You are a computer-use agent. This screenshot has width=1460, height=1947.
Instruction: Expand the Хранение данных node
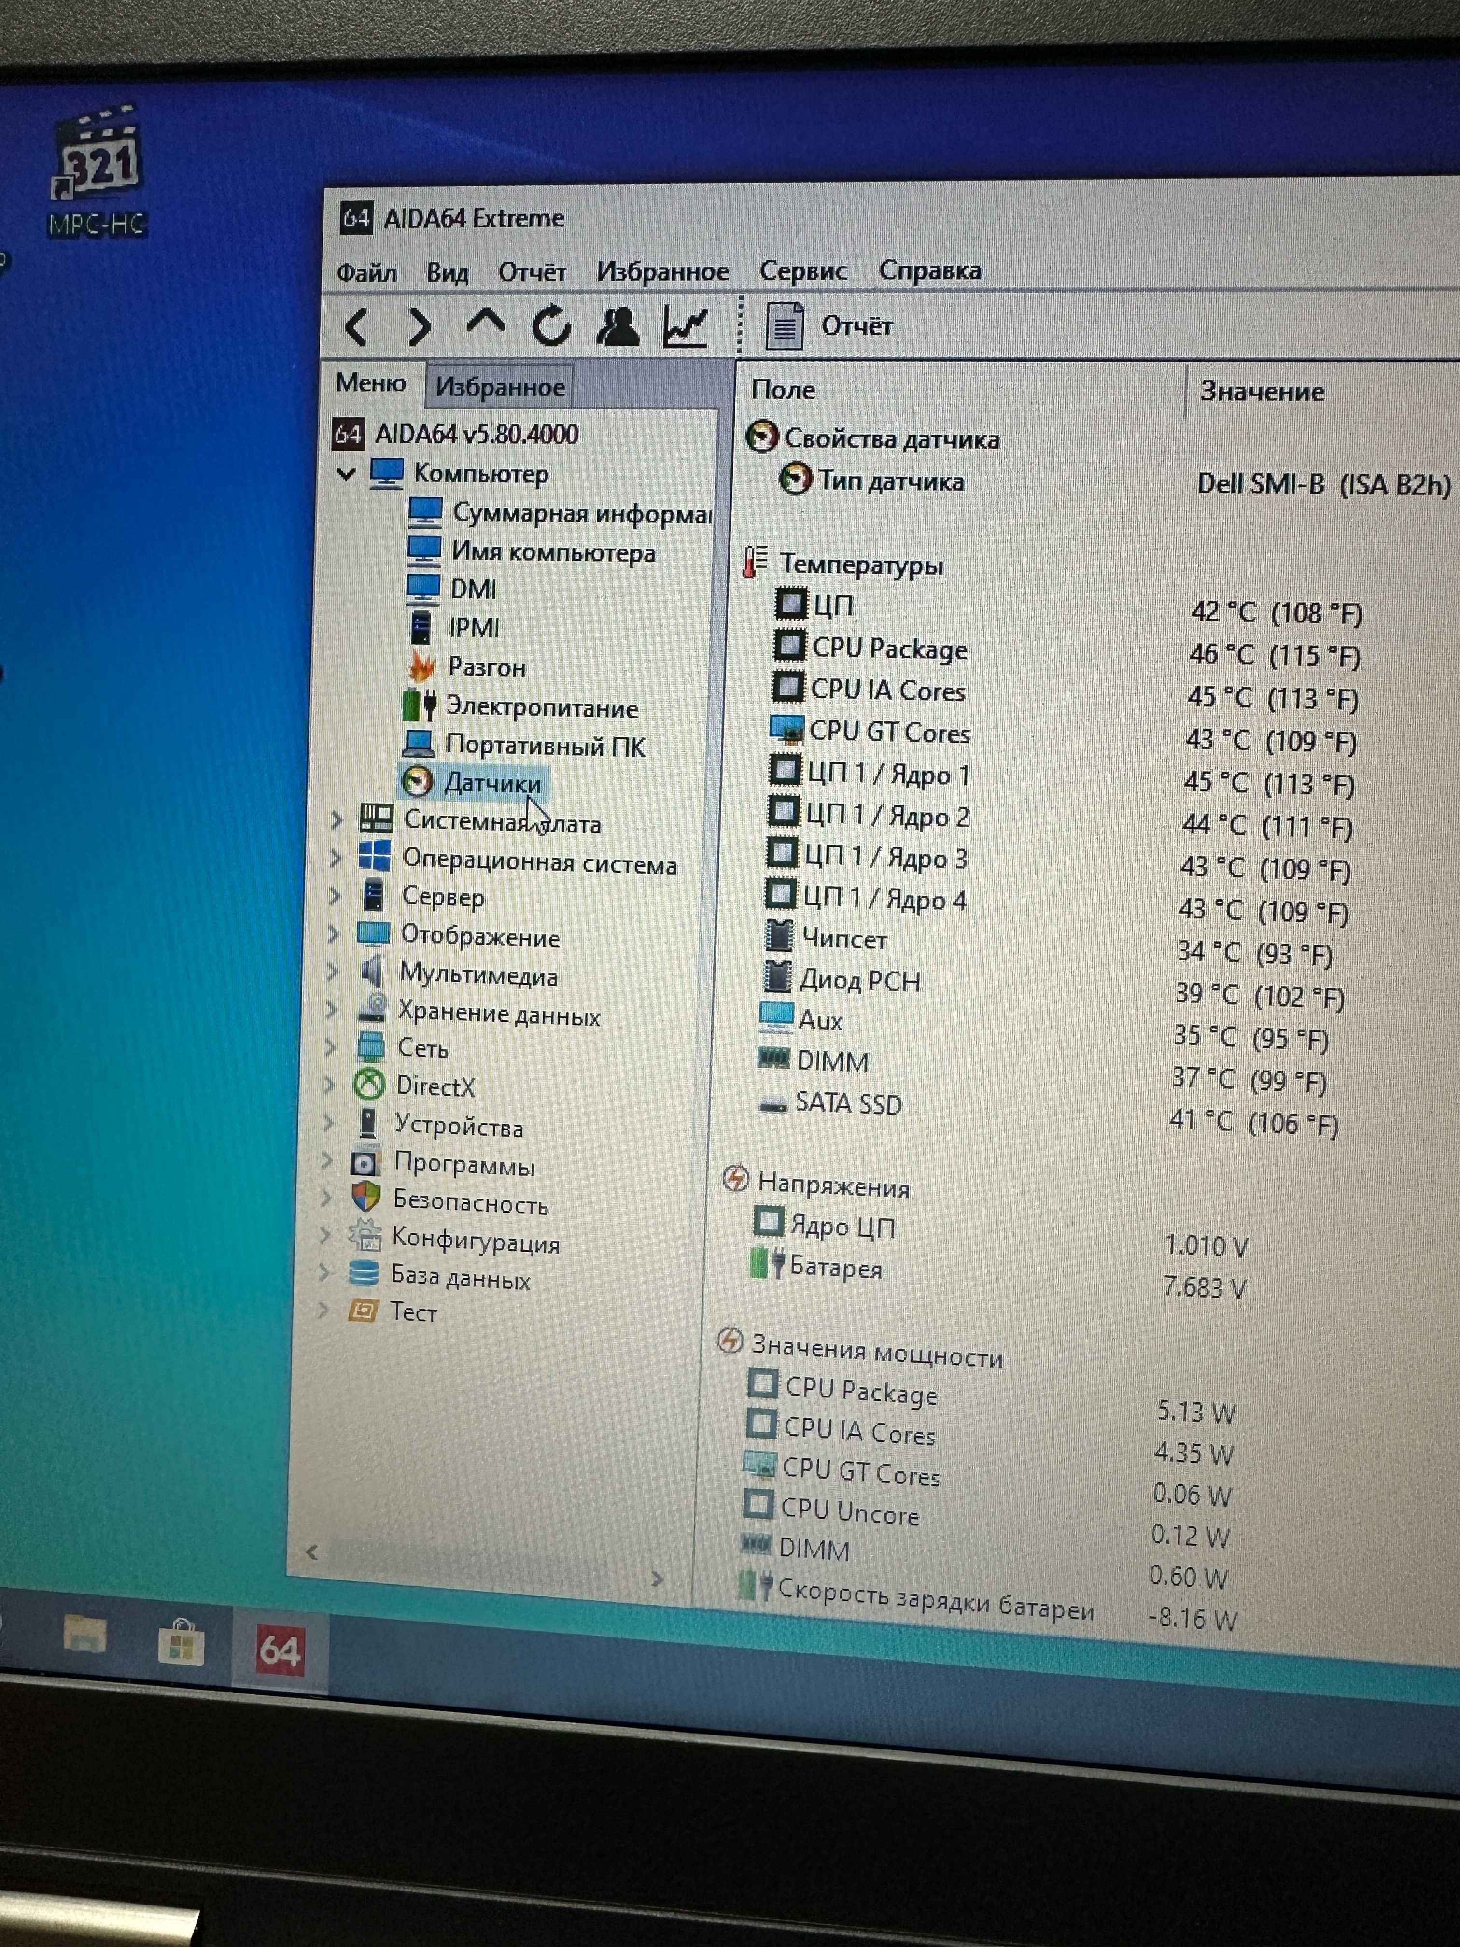pos(332,1010)
